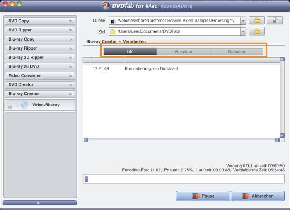The height and width of the screenshot is (210, 290).
Task: Expand the Blu-ray Ripper section
Action: (40, 48)
